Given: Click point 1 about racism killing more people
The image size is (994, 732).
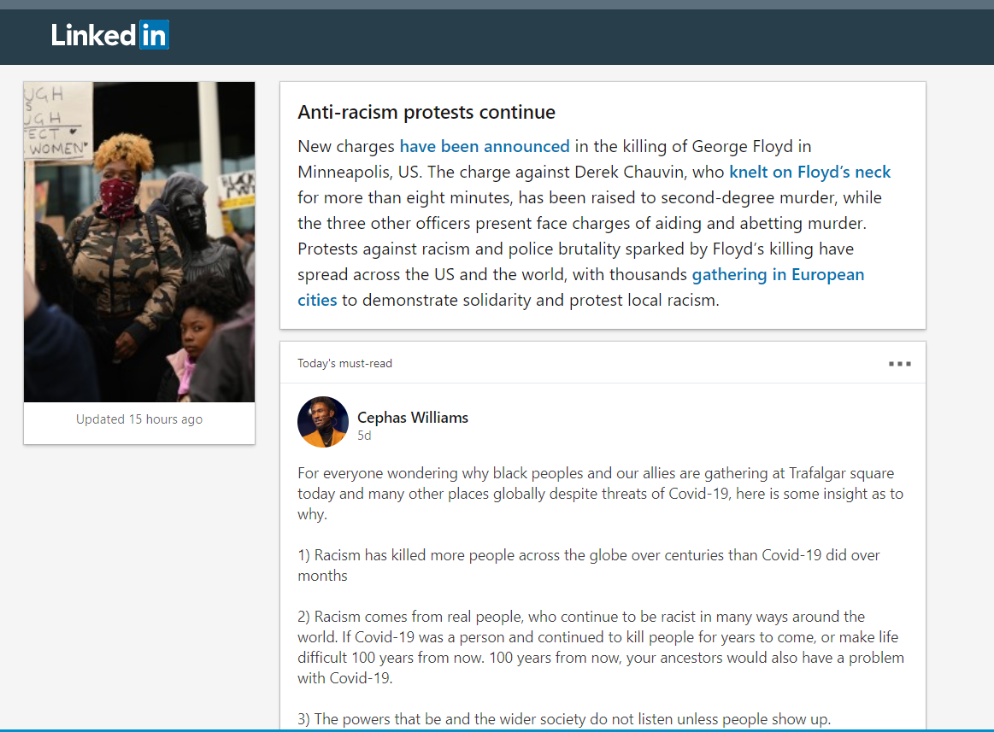Looking at the screenshot, I should (x=589, y=565).
